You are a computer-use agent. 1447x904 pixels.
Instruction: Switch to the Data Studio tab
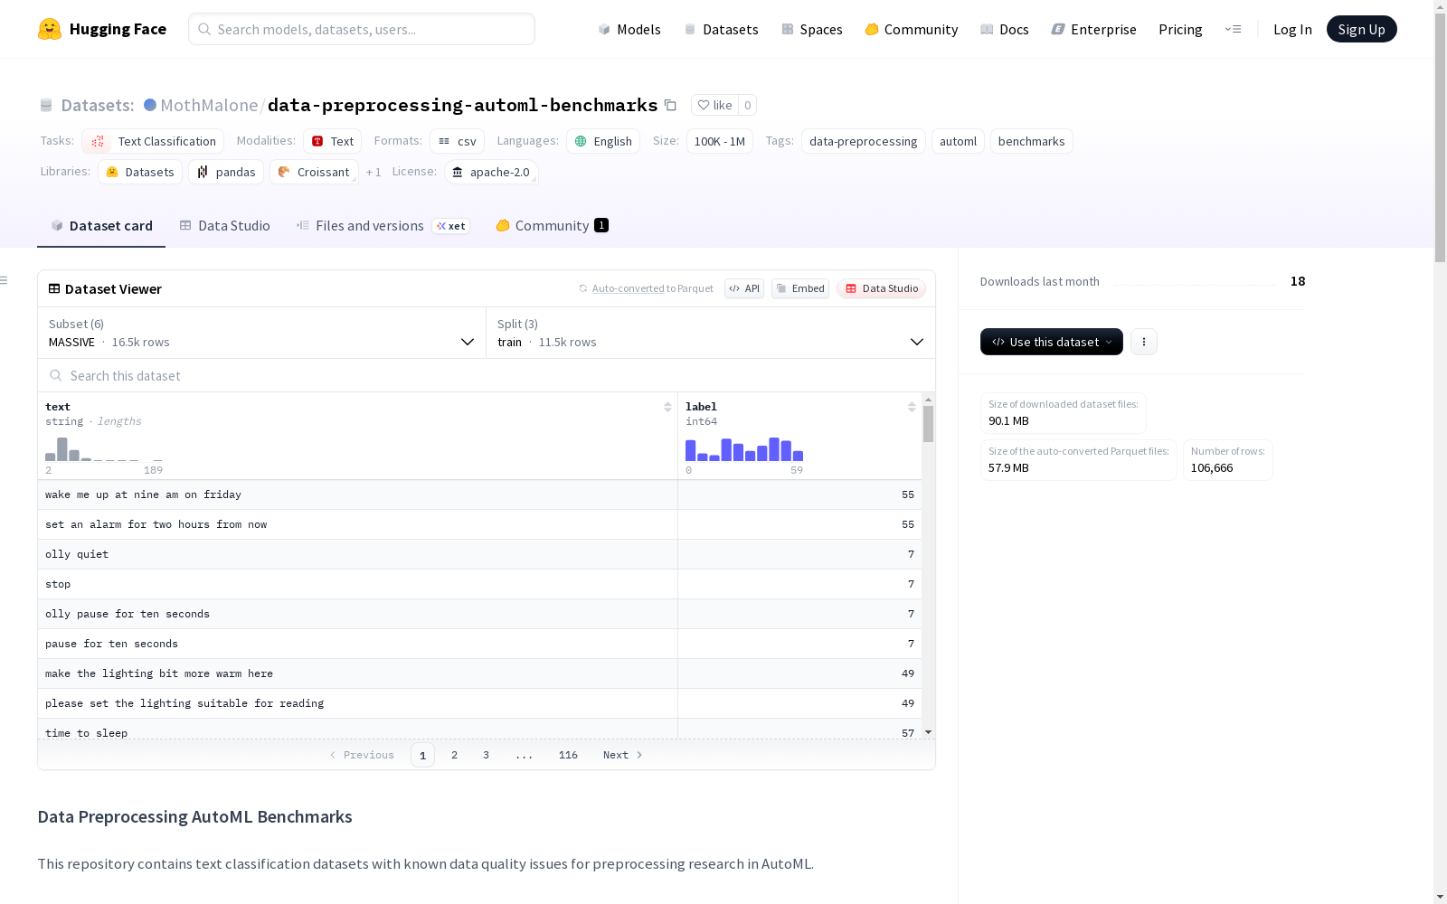tap(224, 226)
